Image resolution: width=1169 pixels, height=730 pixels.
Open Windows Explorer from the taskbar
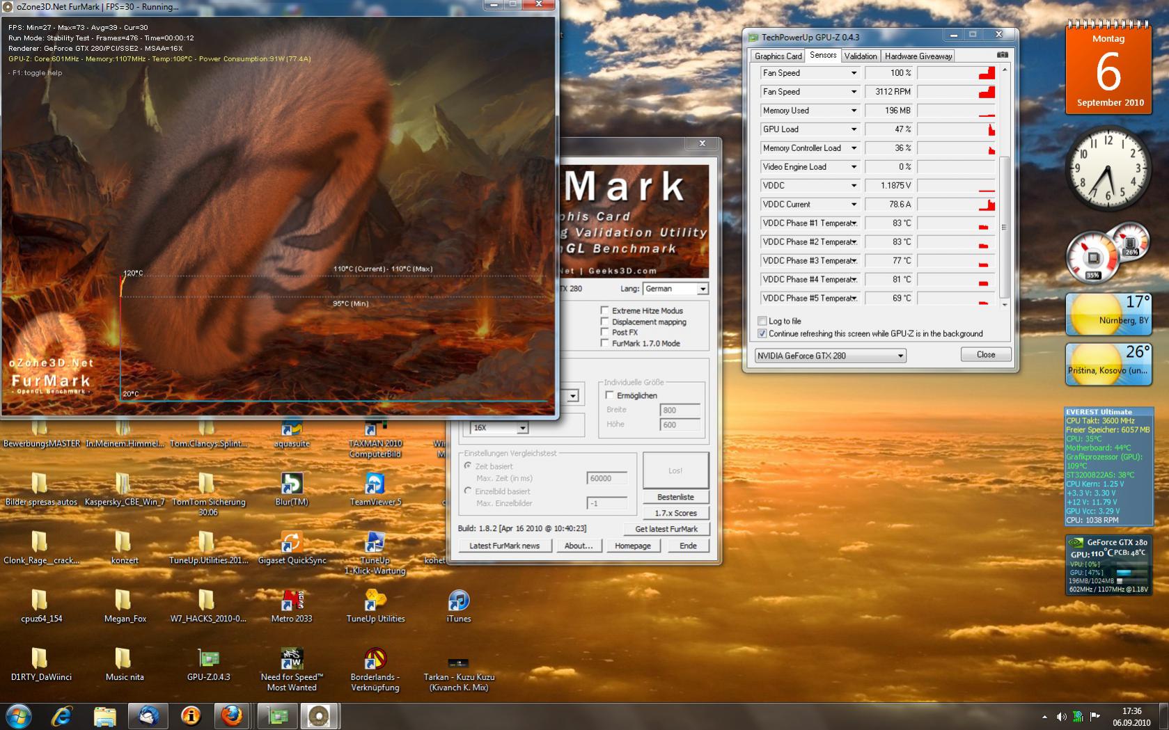coord(104,715)
